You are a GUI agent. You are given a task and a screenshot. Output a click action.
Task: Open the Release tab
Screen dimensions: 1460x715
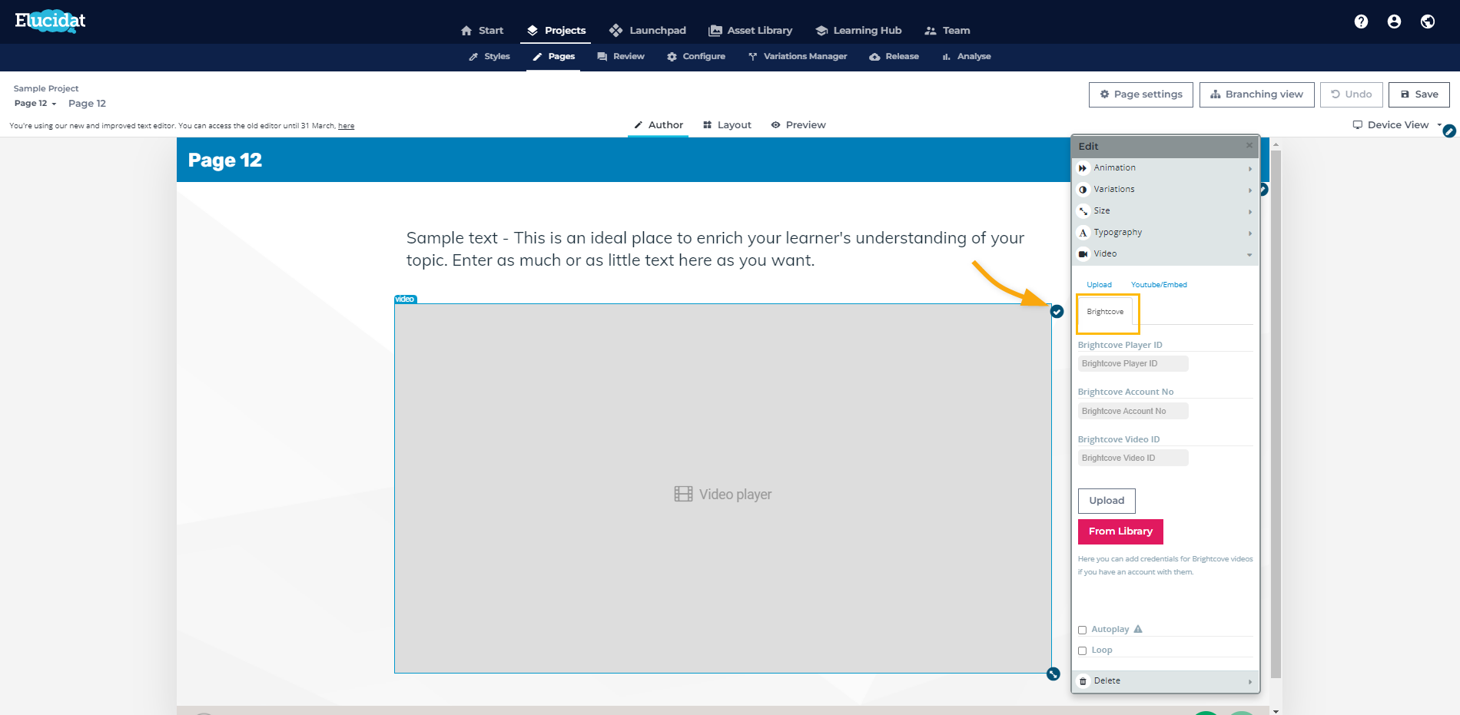[x=894, y=57]
